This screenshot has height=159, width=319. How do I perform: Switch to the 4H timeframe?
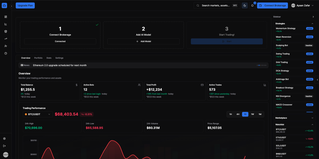pyautogui.click(x=238, y=114)
